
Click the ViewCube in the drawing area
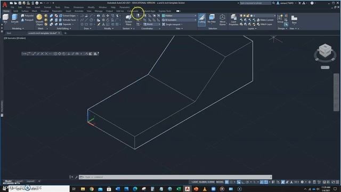pos(325,51)
